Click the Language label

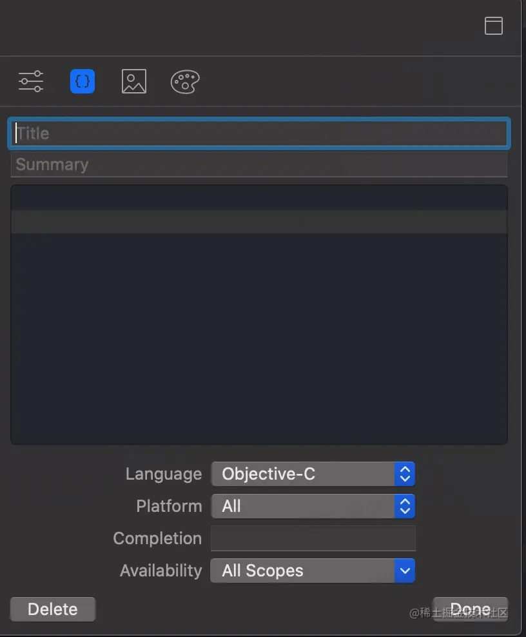164,475
